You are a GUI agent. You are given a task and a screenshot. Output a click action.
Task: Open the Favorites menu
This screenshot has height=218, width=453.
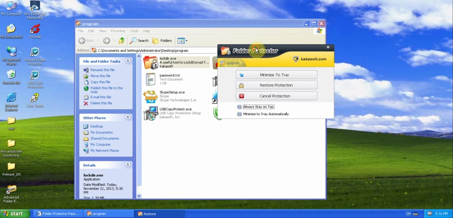click(118, 31)
